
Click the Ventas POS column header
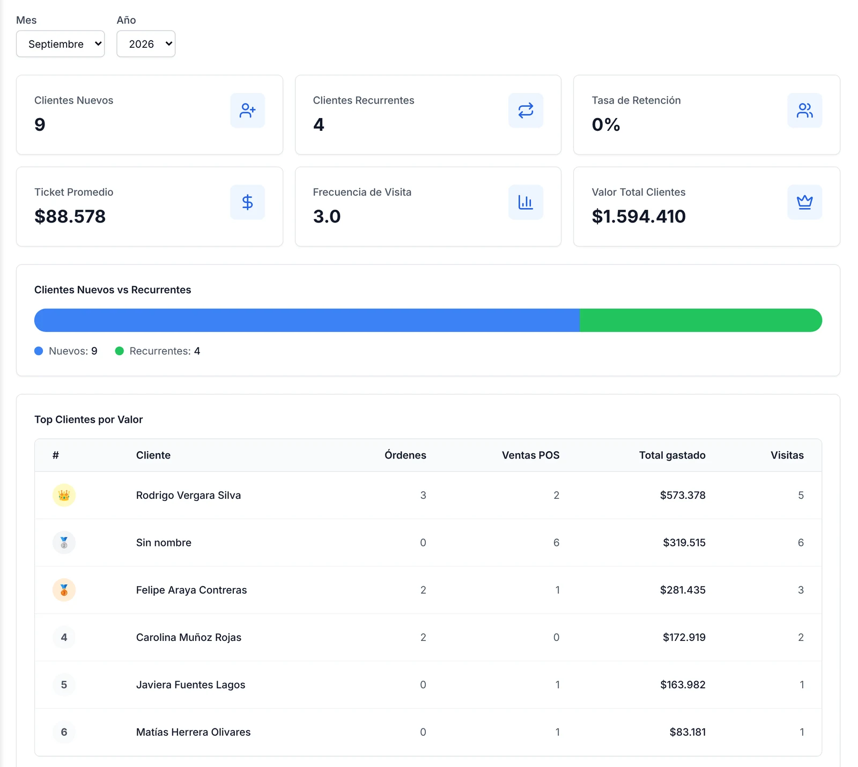click(x=531, y=455)
